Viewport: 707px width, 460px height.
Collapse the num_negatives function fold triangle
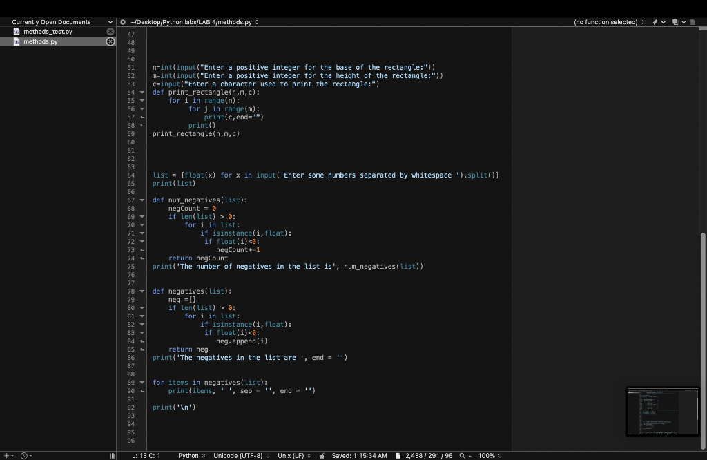(142, 200)
